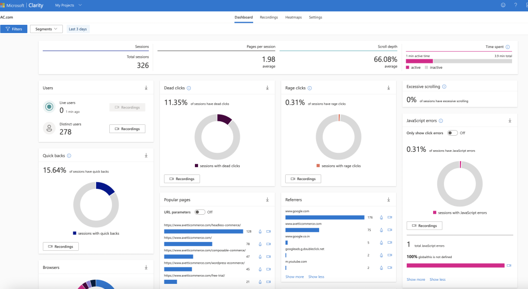This screenshot has width=528, height=289.
Task: View recordings for globalthis error
Action: (509, 265)
